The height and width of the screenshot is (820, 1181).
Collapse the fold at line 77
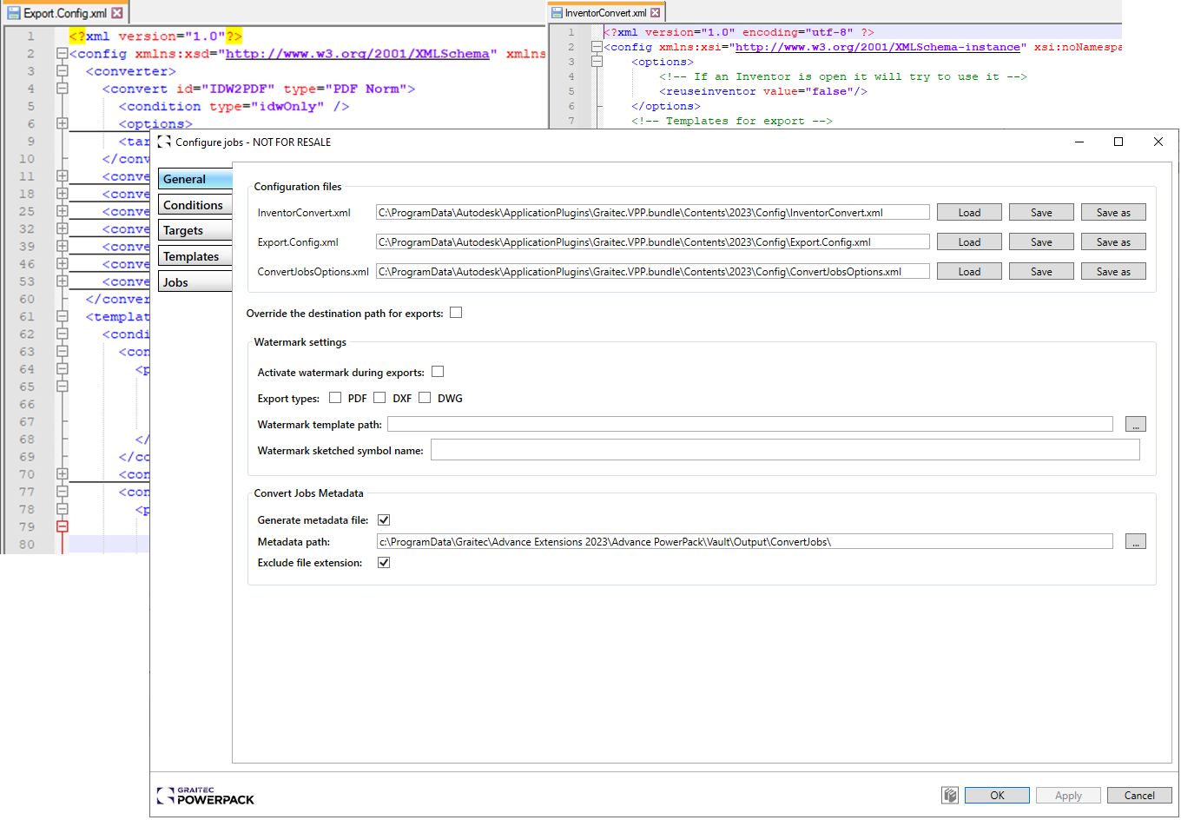pyautogui.click(x=63, y=491)
